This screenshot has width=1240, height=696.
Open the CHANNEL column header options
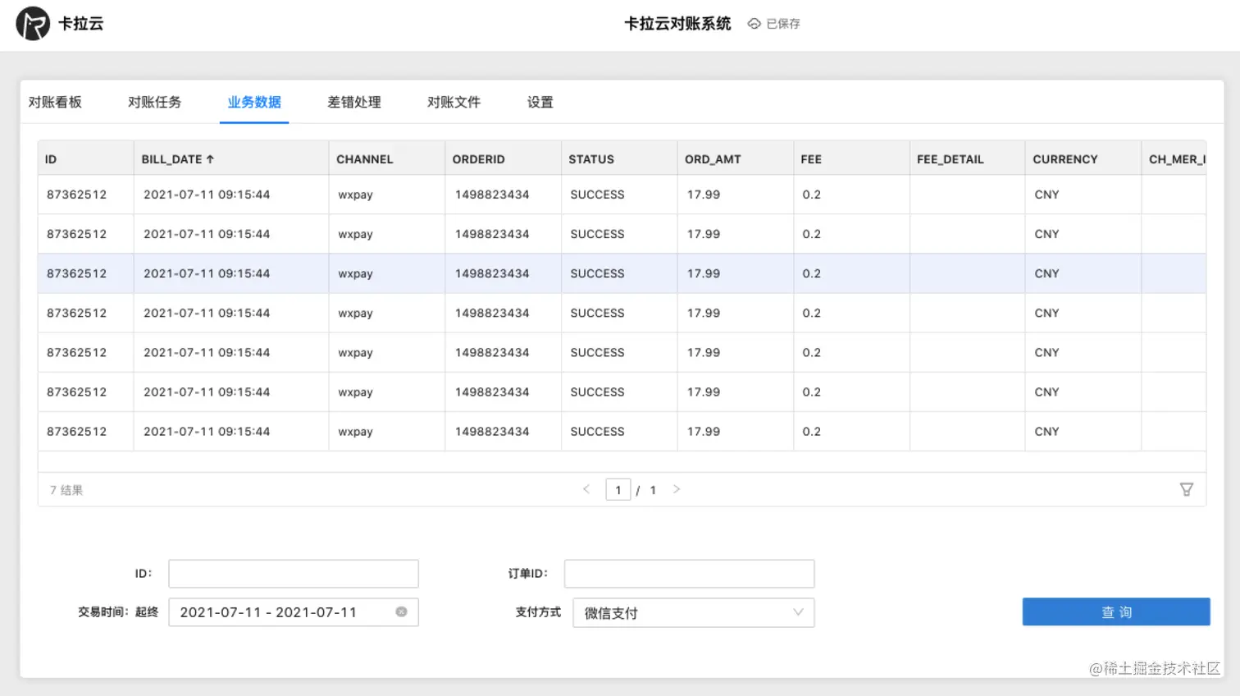364,158
